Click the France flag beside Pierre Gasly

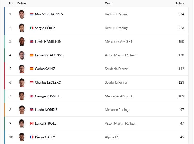32,137
